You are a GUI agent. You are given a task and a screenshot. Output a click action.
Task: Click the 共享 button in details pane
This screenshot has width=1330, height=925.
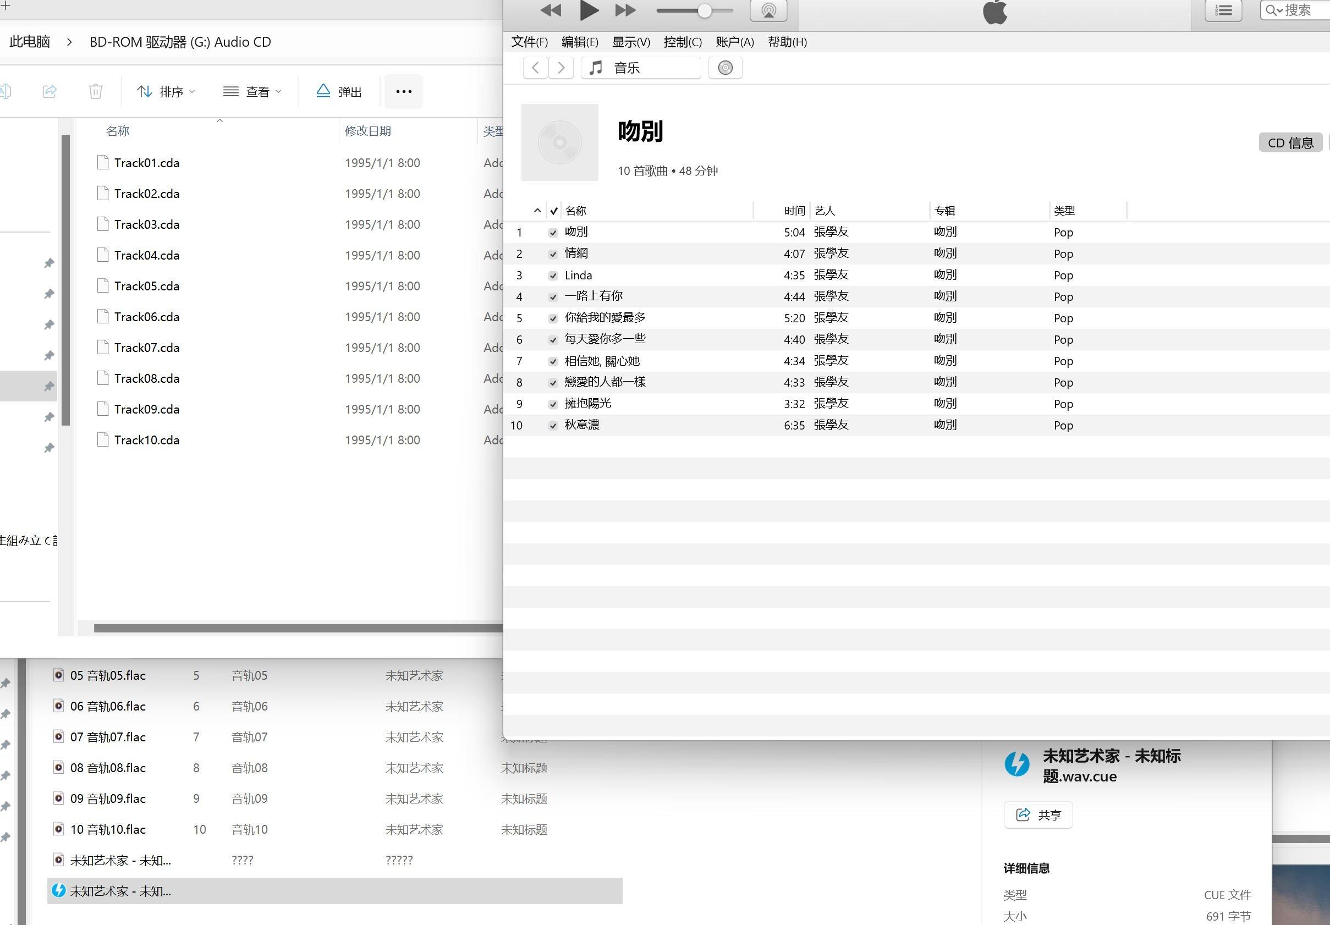tap(1038, 815)
